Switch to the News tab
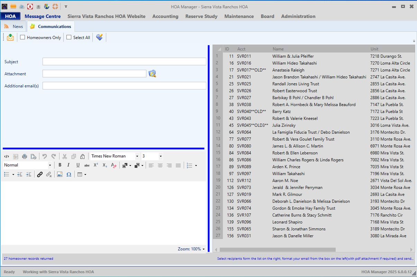Viewport: 417px width, 277px height. click(14, 27)
